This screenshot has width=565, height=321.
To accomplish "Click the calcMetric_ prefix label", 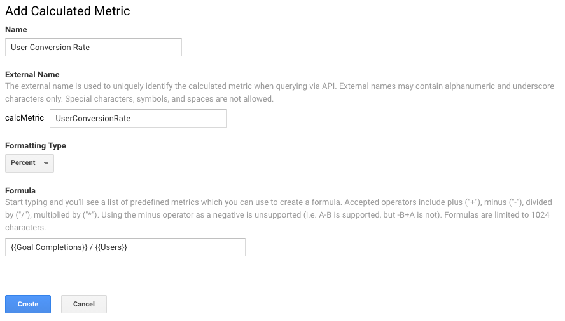I will (26, 118).
